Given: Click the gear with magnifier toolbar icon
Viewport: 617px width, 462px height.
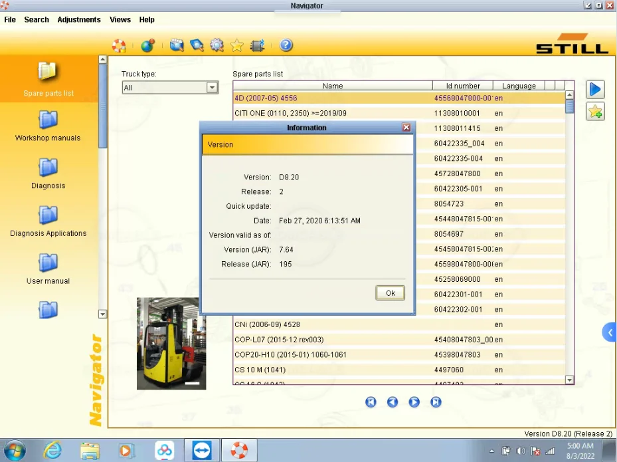Looking at the screenshot, I should 217,45.
